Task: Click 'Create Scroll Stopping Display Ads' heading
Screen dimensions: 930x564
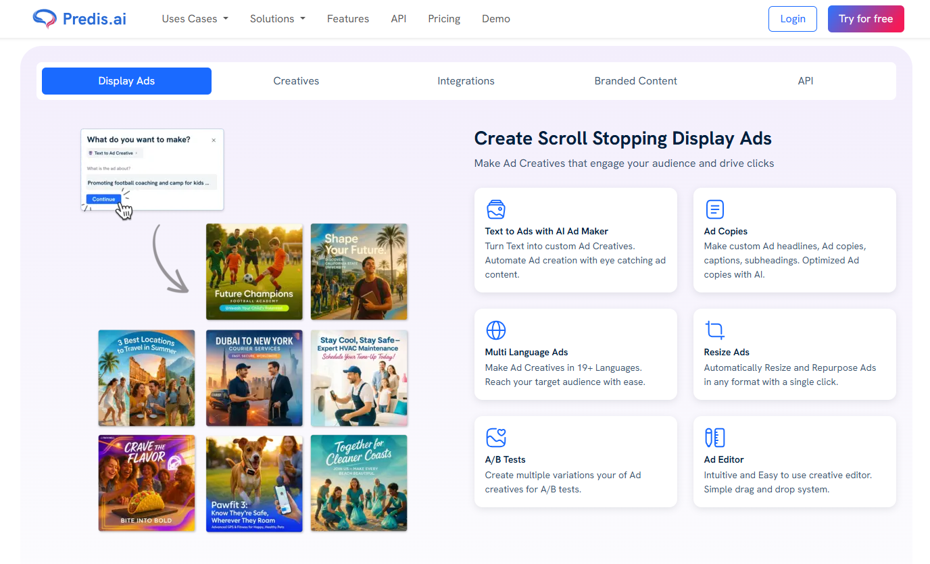Action: pyautogui.click(x=623, y=138)
